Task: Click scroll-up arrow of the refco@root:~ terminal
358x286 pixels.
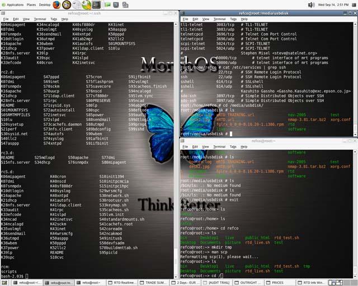Action: (355, 152)
